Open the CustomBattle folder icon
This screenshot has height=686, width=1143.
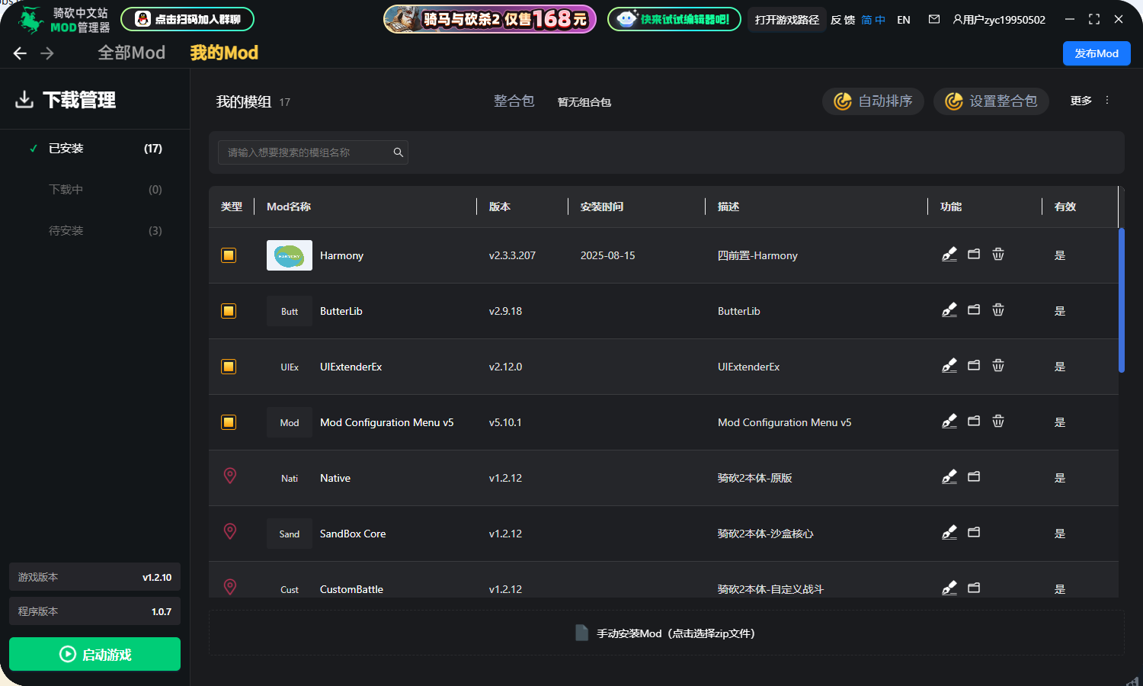(x=974, y=588)
